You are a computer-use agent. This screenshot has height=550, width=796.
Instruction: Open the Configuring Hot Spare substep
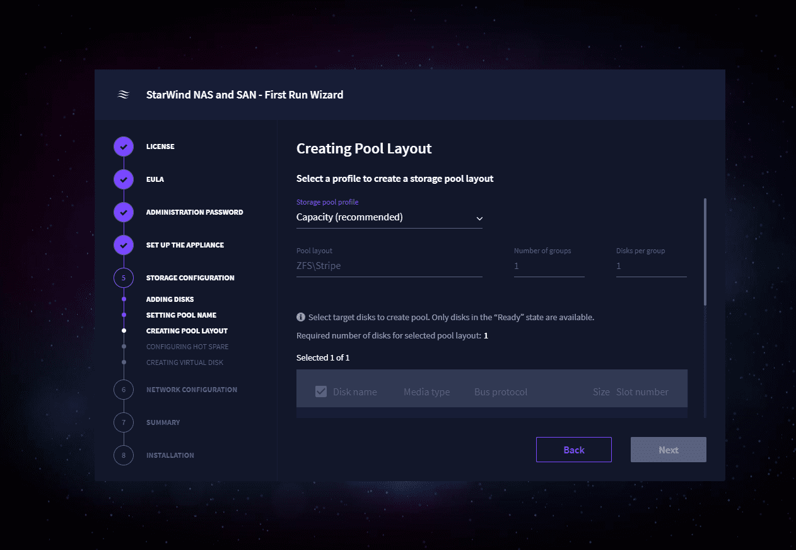(187, 347)
